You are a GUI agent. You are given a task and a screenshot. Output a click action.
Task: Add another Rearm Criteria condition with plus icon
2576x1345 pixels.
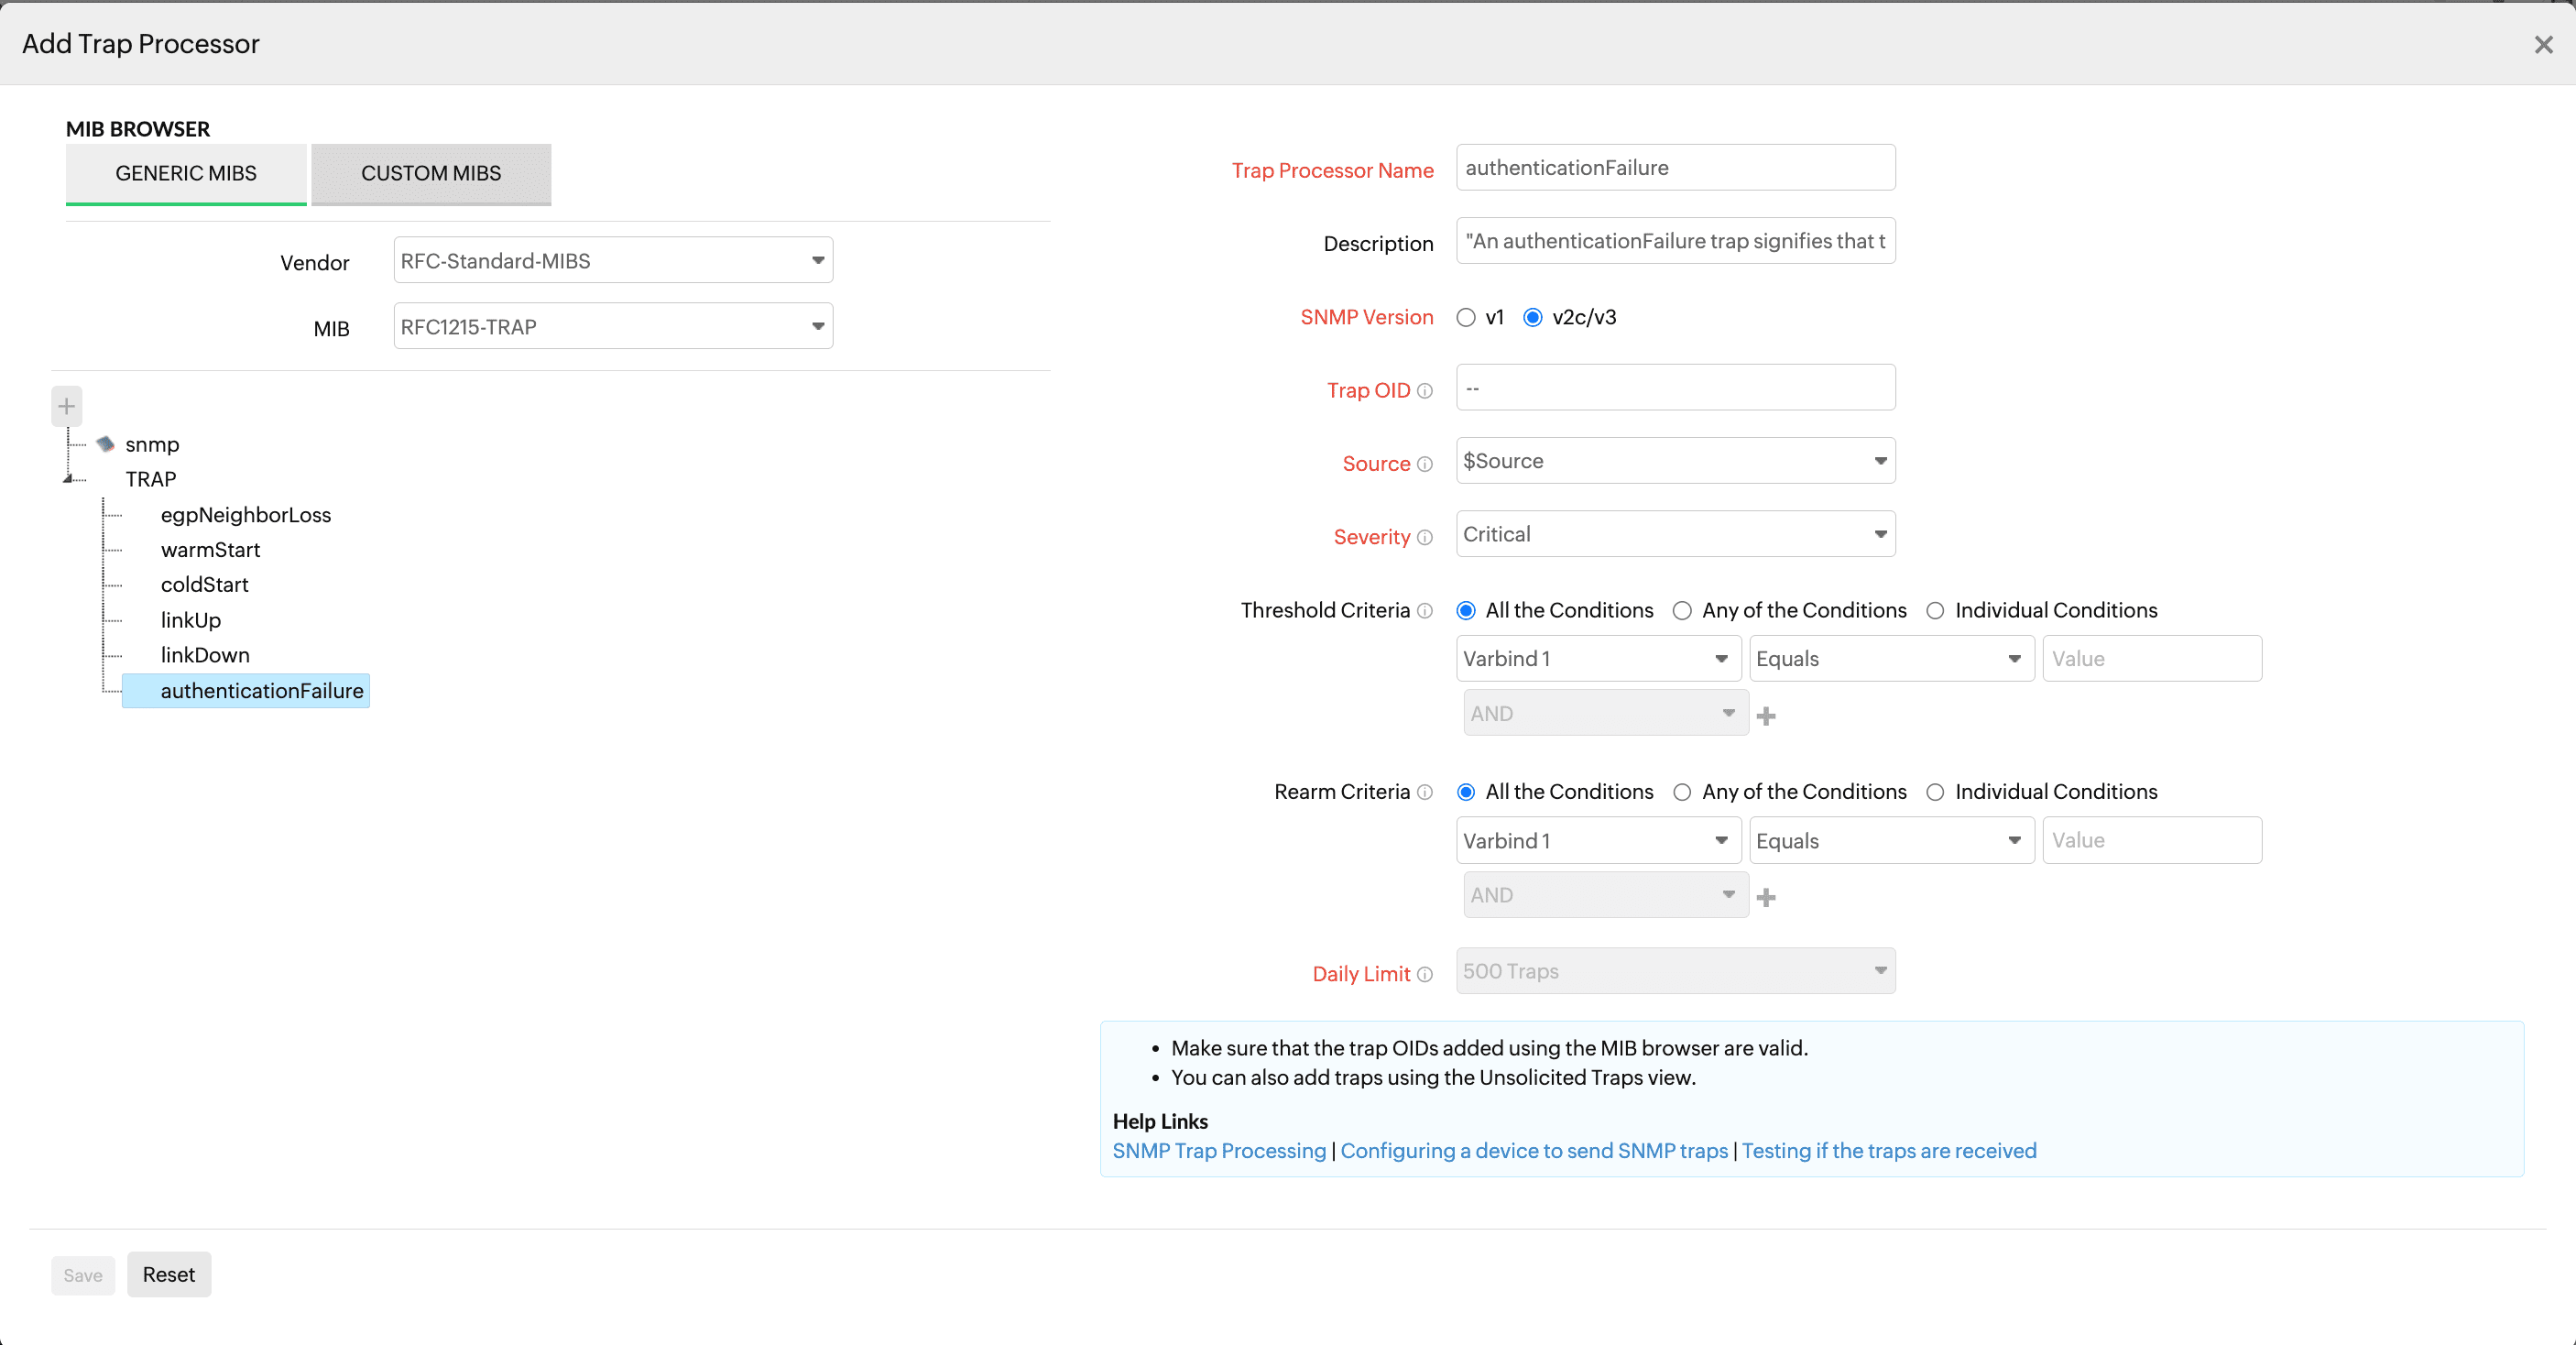1767,897
